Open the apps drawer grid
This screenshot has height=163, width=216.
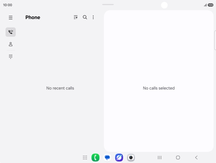click(x=85, y=158)
